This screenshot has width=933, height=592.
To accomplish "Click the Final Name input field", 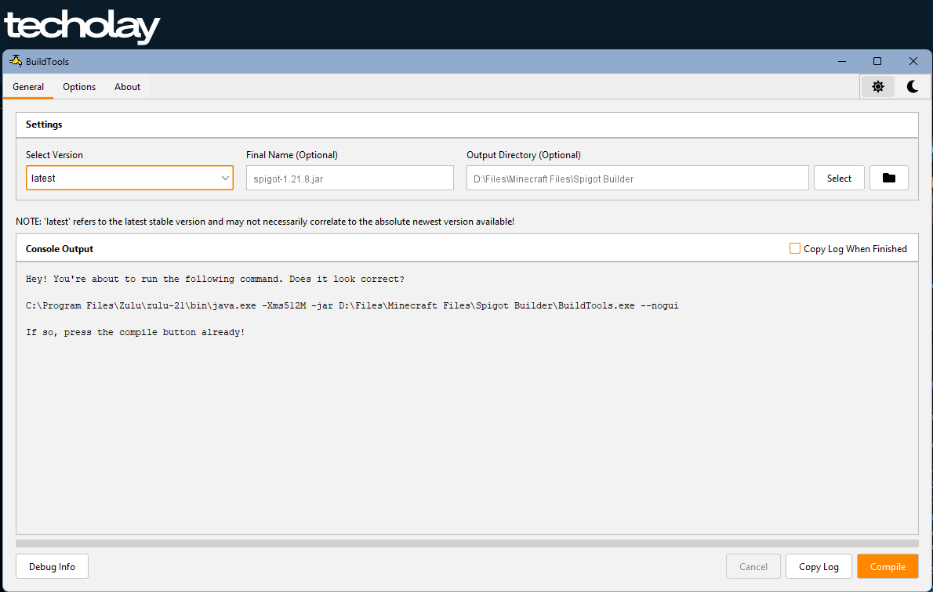I will [350, 178].
